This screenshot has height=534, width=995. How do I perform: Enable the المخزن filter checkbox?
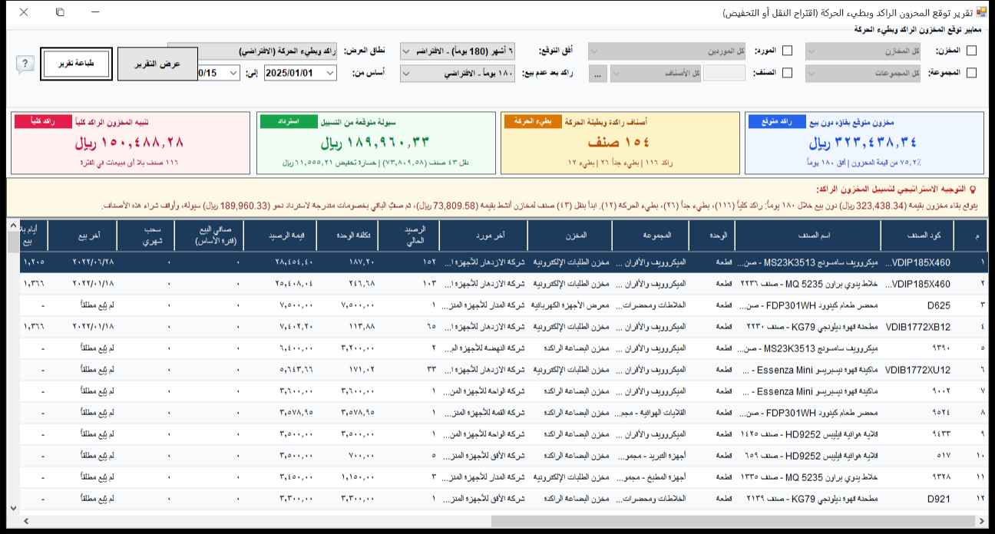(971, 51)
